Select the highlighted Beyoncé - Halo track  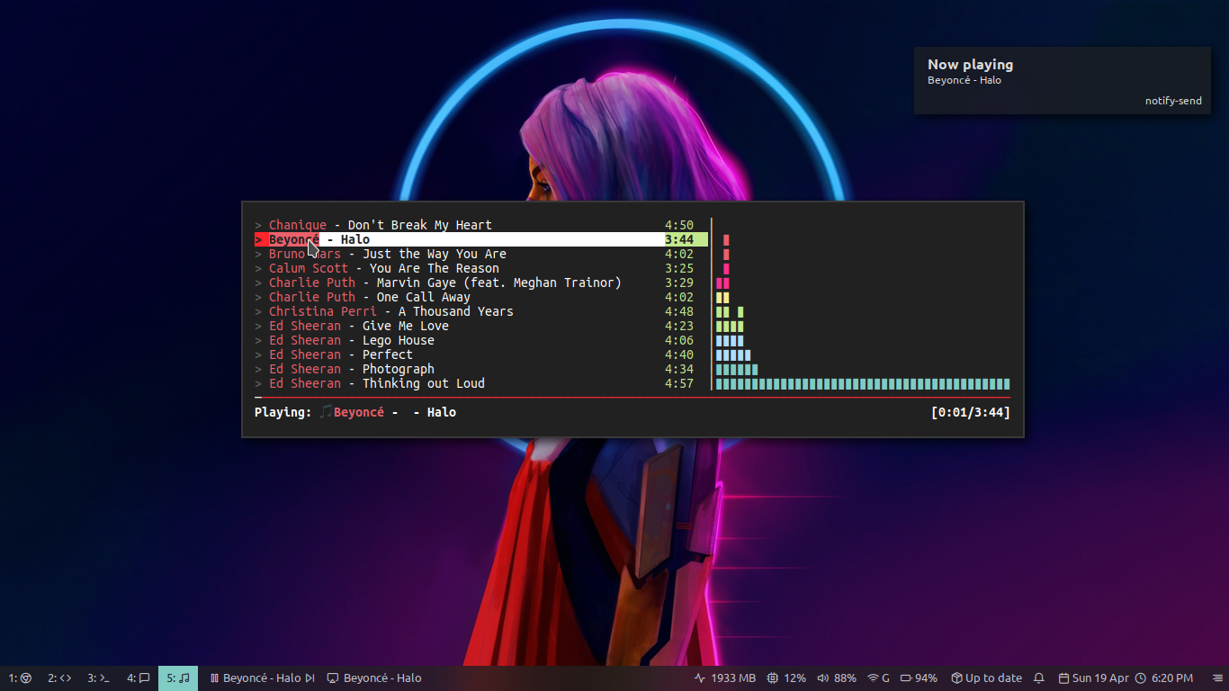[481, 239]
